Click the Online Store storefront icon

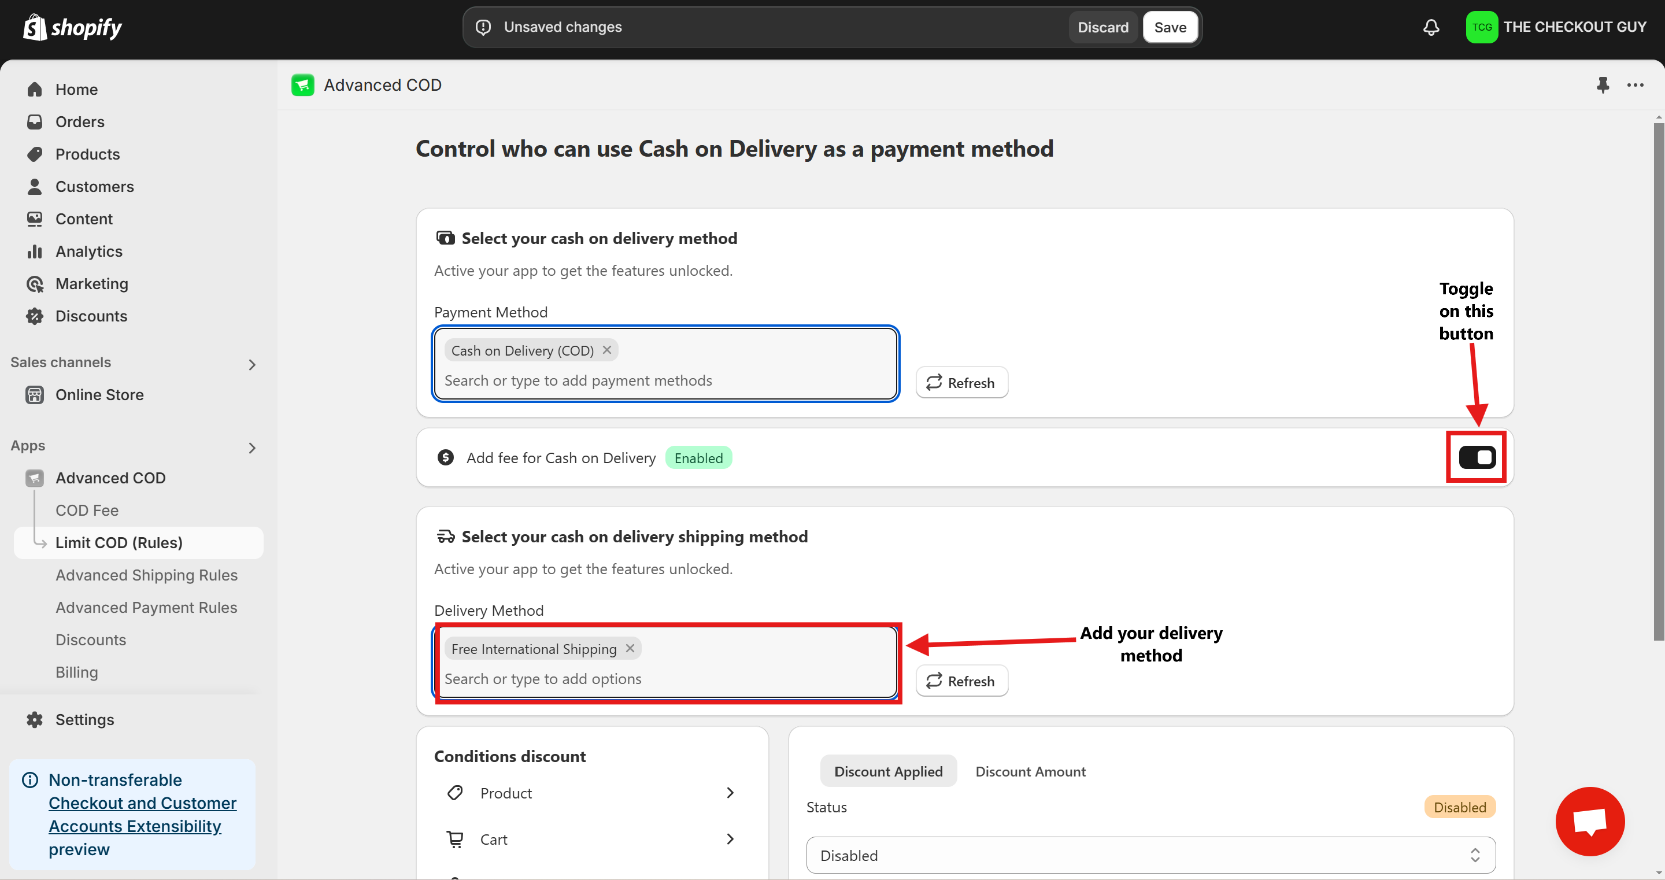(35, 394)
